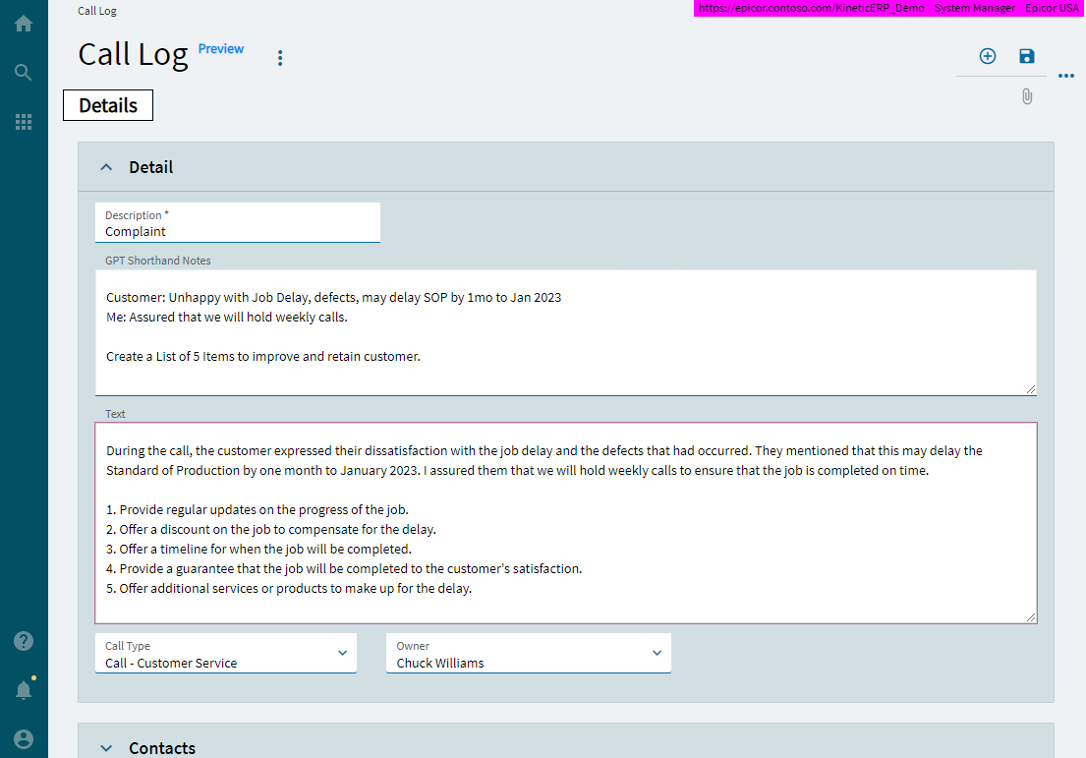The width and height of the screenshot is (1086, 758).
Task: Expand the Contacts section
Action: 106,747
